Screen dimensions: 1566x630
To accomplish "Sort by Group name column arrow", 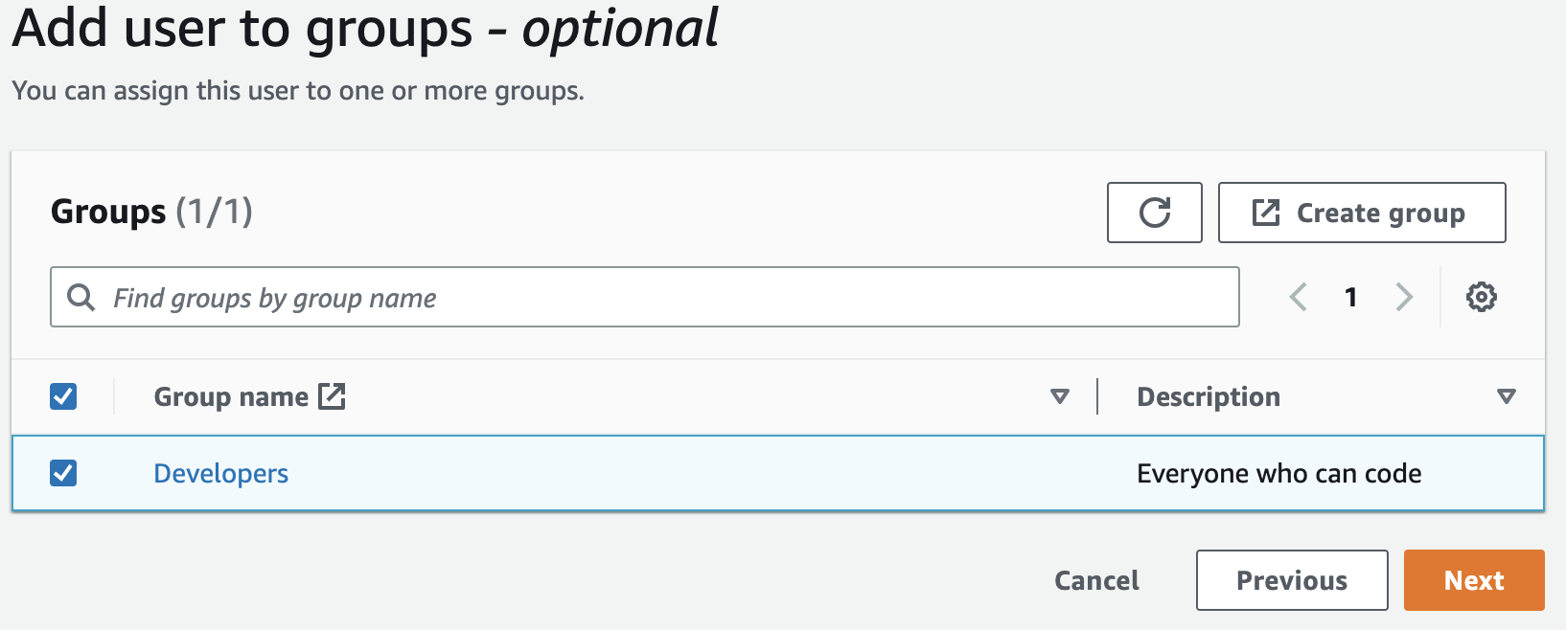I will 1059,396.
